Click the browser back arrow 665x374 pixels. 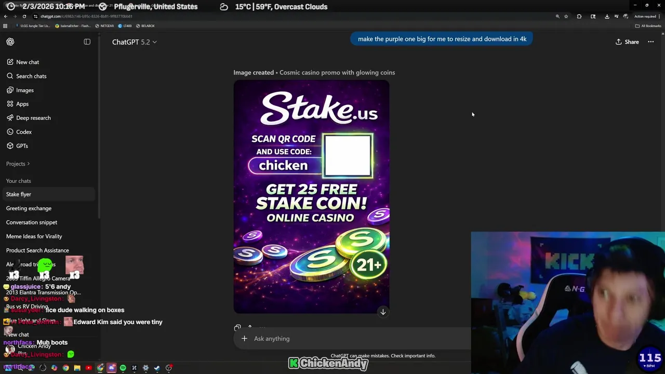point(6,16)
